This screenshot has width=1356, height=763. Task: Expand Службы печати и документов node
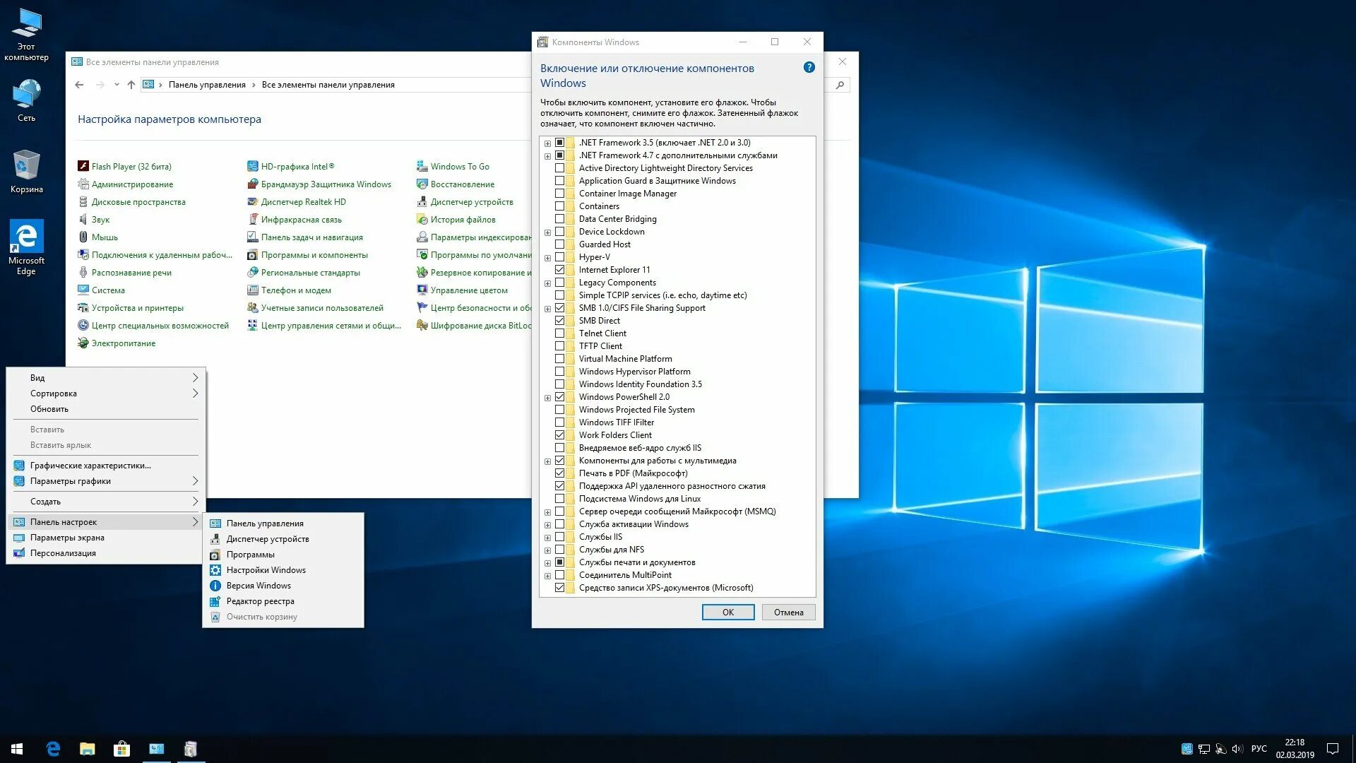(547, 563)
